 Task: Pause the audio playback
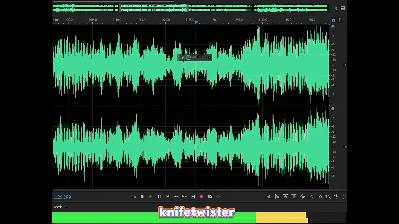click(x=159, y=197)
